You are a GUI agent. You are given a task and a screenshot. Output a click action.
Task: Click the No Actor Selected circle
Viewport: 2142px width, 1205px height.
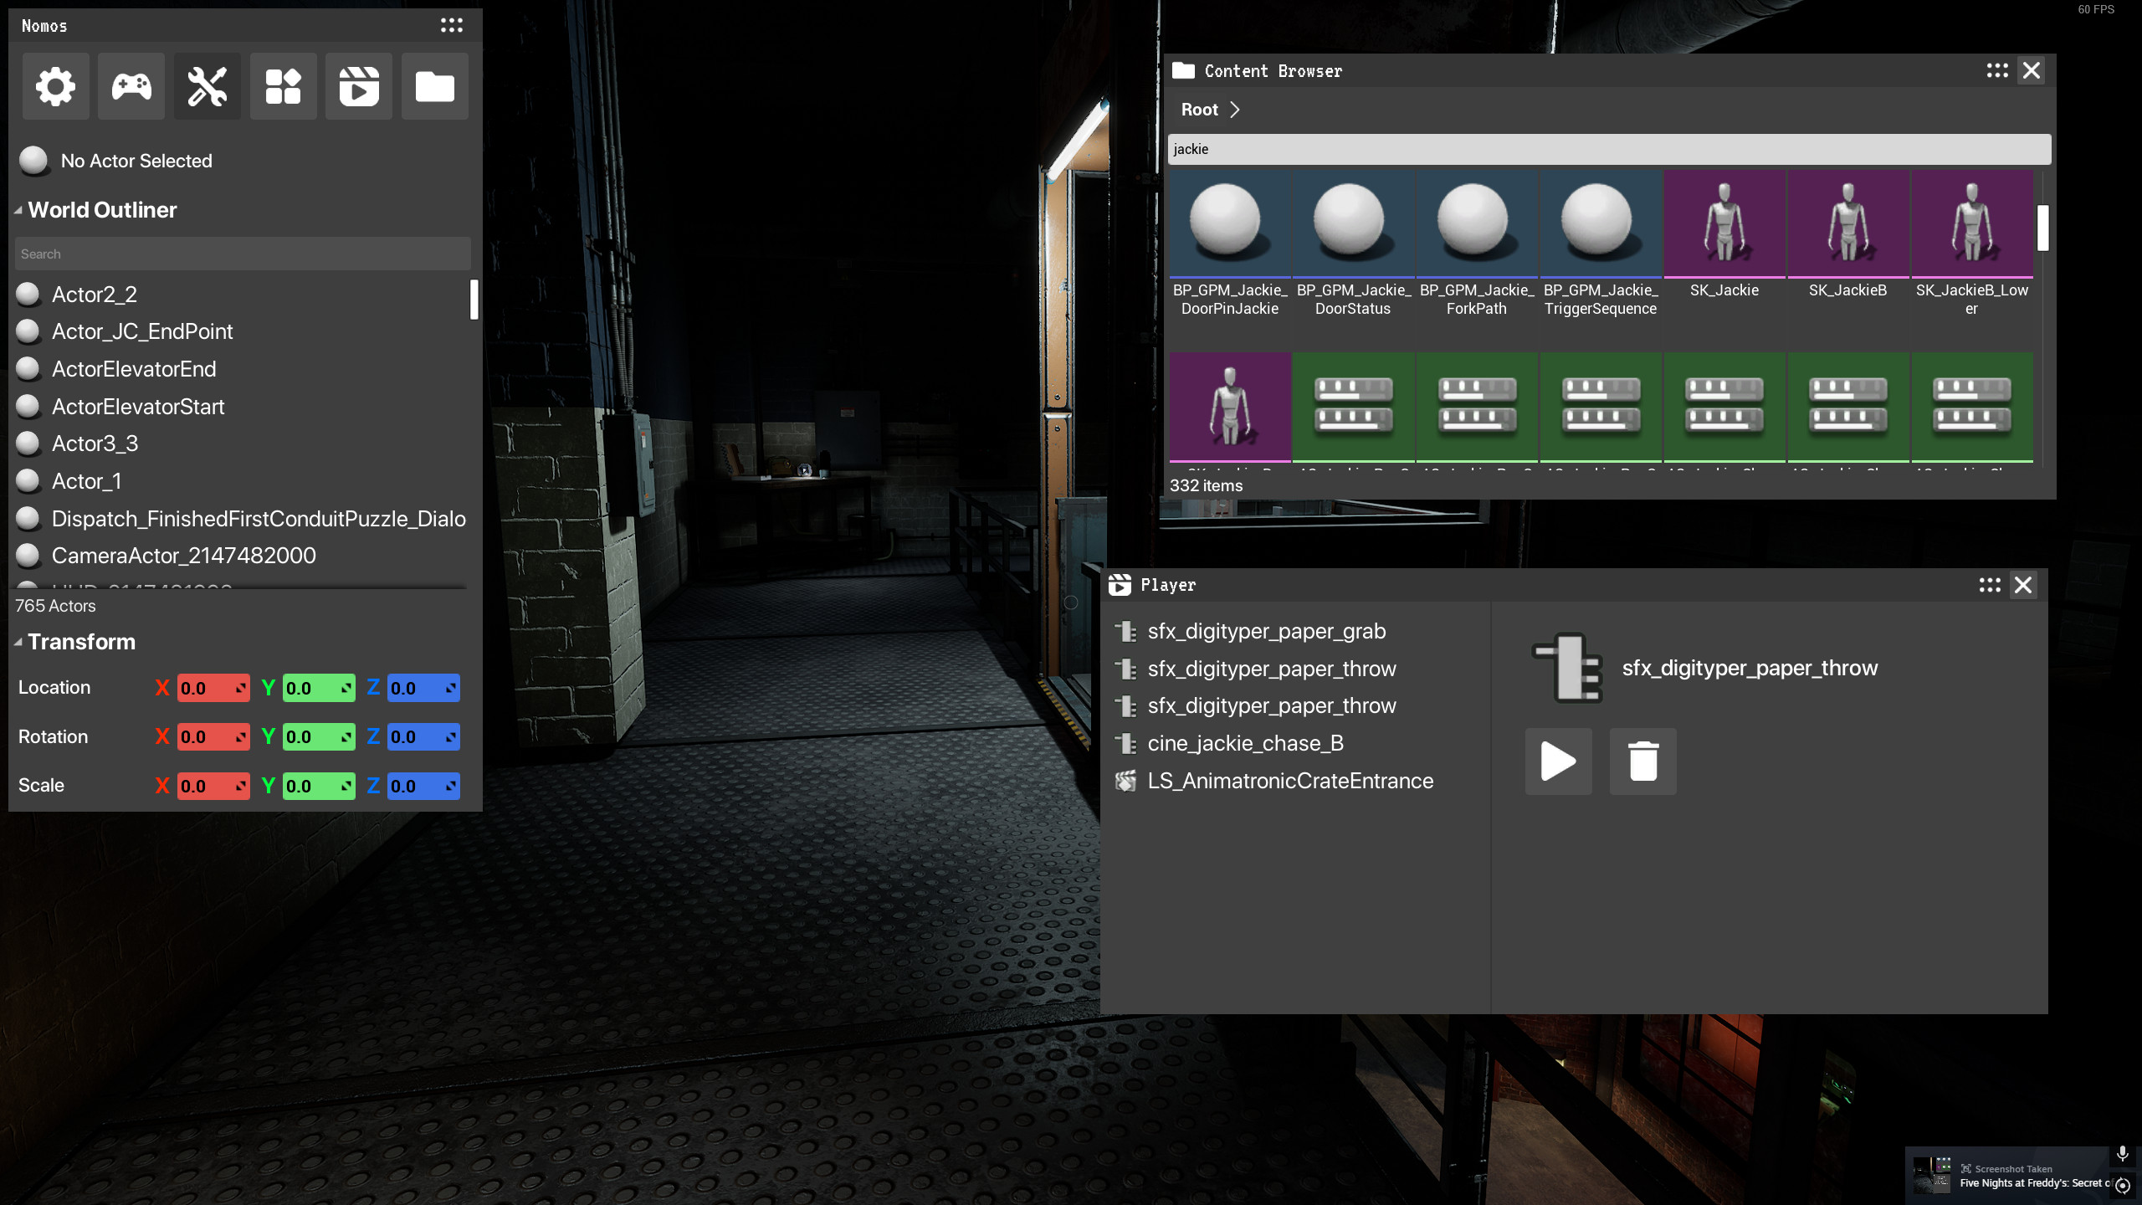33,160
